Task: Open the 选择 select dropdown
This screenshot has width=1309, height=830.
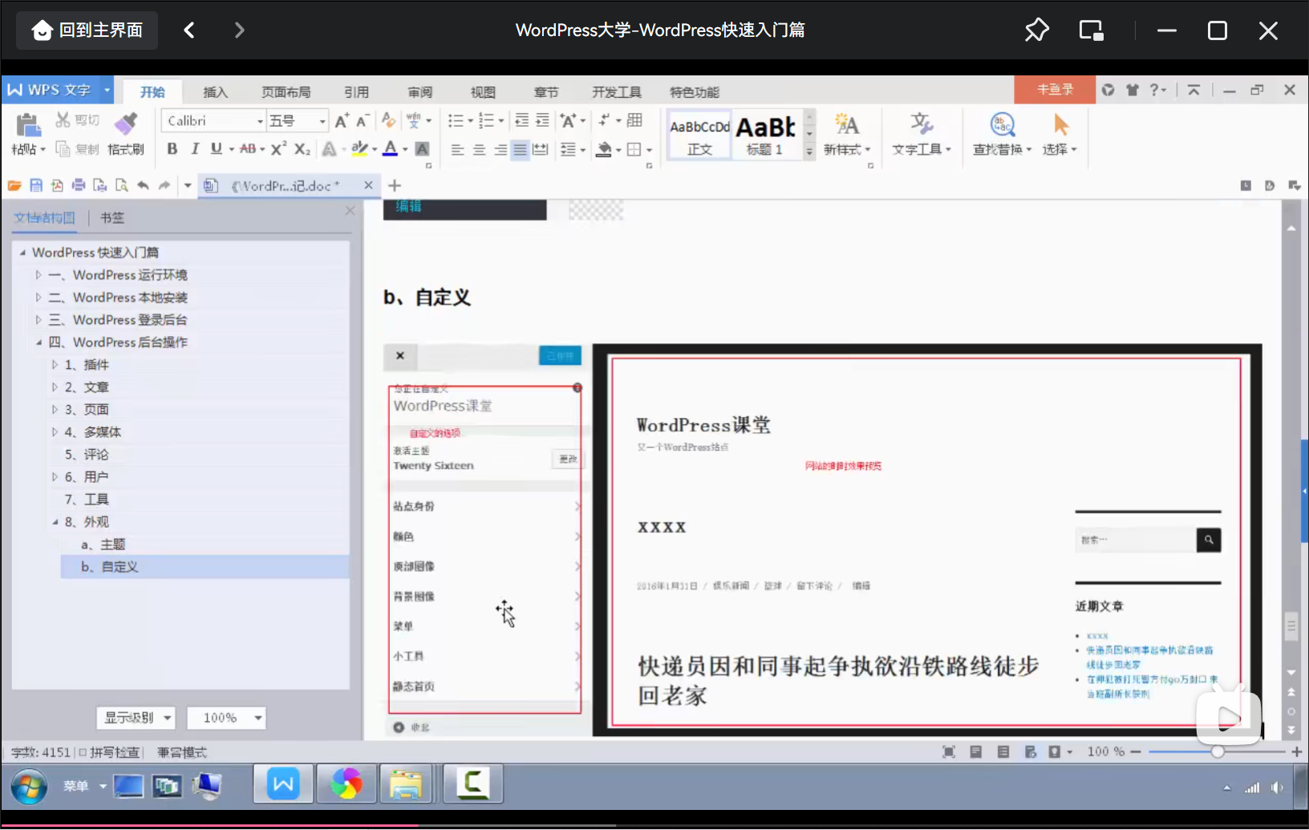Action: point(1060,134)
